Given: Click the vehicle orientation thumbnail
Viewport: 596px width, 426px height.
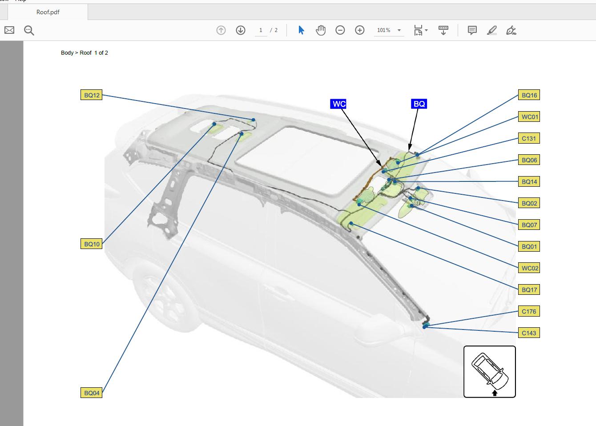Looking at the screenshot, I should 490,372.
